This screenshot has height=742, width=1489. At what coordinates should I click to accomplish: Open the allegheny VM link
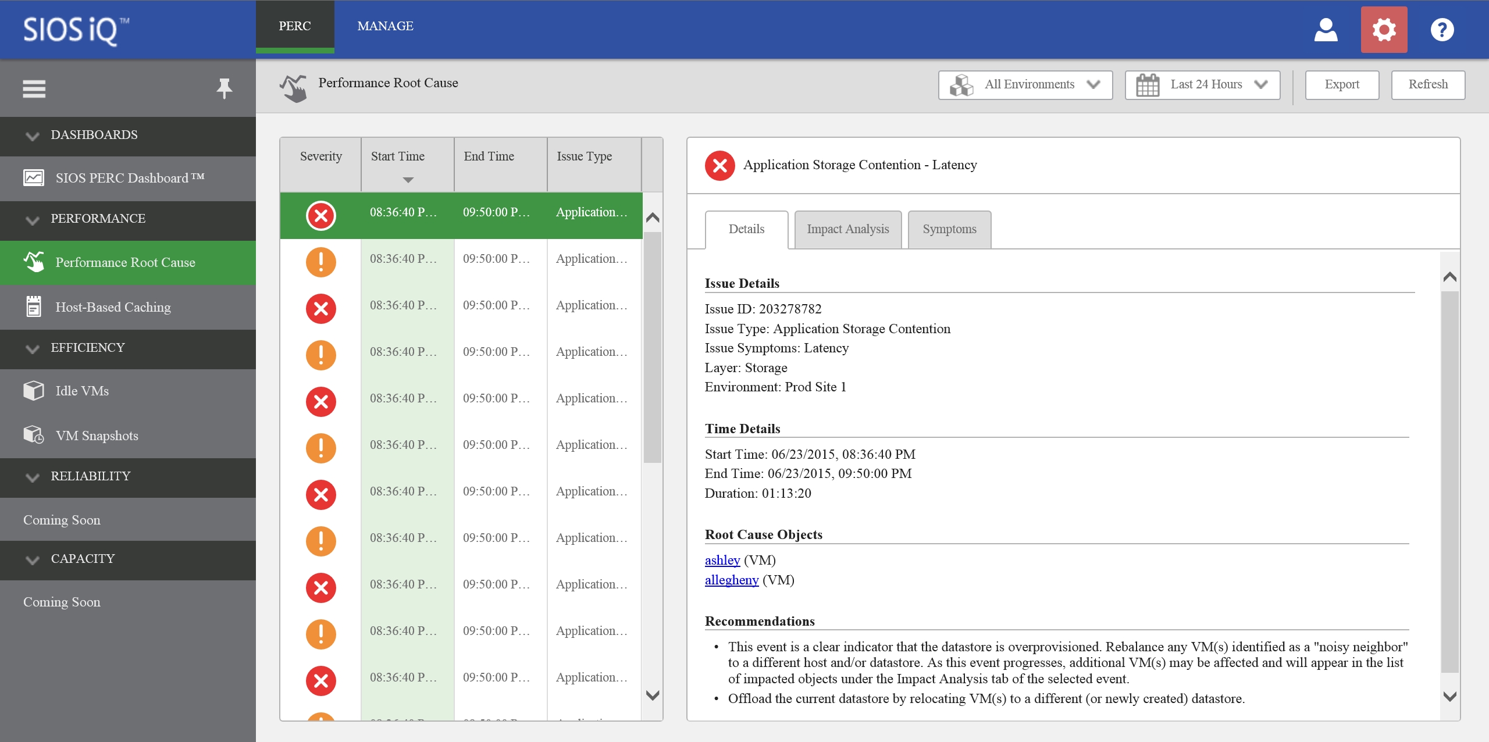pos(732,580)
